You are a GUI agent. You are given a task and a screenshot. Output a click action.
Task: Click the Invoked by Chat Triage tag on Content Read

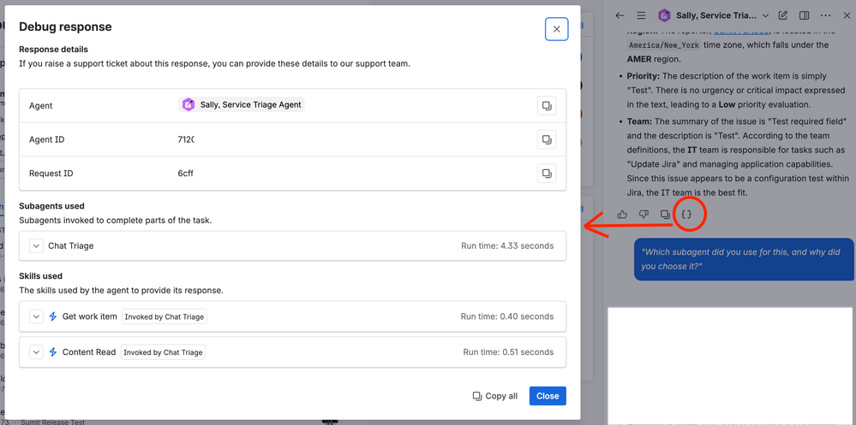click(163, 352)
